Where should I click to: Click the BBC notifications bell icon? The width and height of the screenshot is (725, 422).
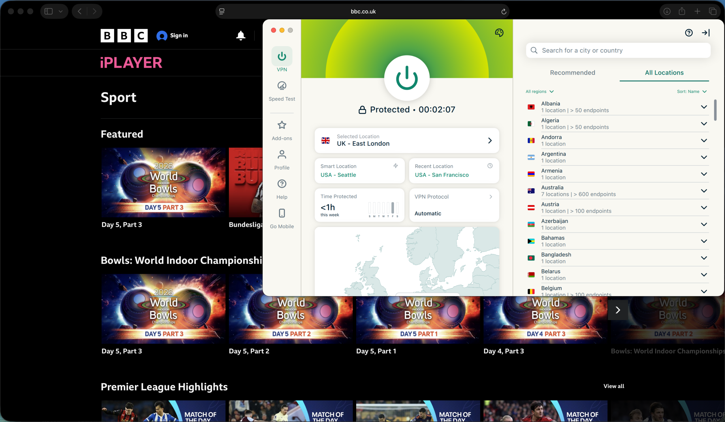click(x=240, y=36)
